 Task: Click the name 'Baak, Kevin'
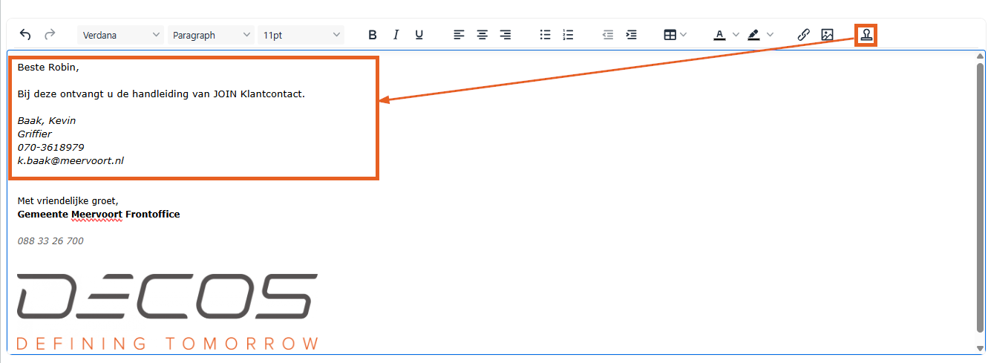(x=46, y=121)
